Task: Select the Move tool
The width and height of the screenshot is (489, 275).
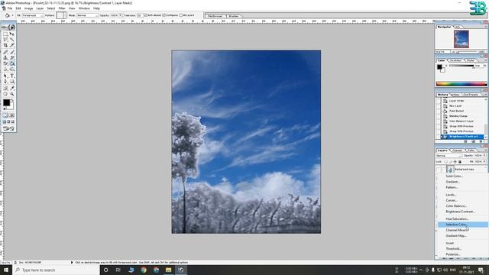Action: (12, 34)
